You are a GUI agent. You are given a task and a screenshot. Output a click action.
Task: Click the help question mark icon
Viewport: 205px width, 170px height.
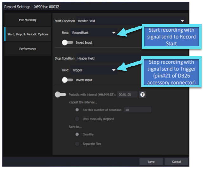click(x=143, y=94)
